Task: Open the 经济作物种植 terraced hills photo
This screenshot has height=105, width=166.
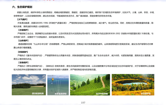Action: coord(90,85)
